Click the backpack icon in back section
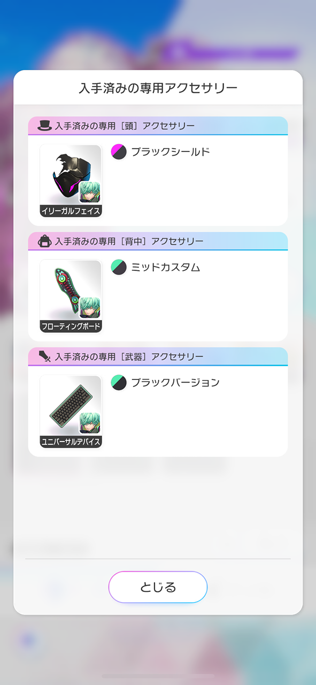 tap(44, 241)
